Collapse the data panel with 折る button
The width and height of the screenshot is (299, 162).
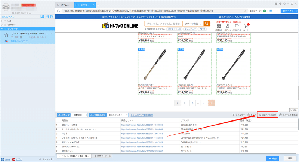pos(293,110)
